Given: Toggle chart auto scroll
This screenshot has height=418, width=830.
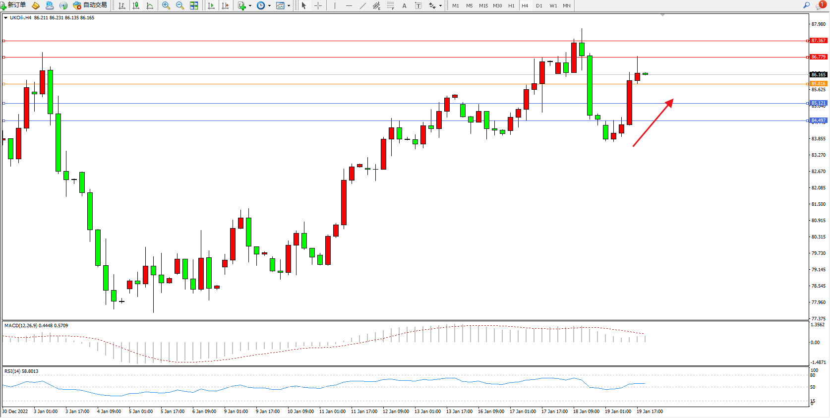Looking at the screenshot, I should pyautogui.click(x=211, y=5).
